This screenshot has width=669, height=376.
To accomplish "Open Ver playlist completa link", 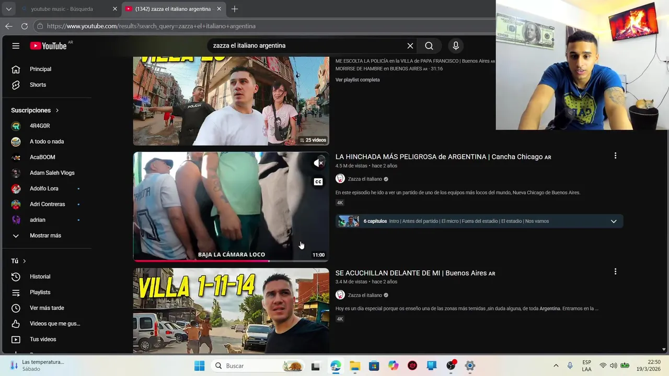I will [x=357, y=80].
